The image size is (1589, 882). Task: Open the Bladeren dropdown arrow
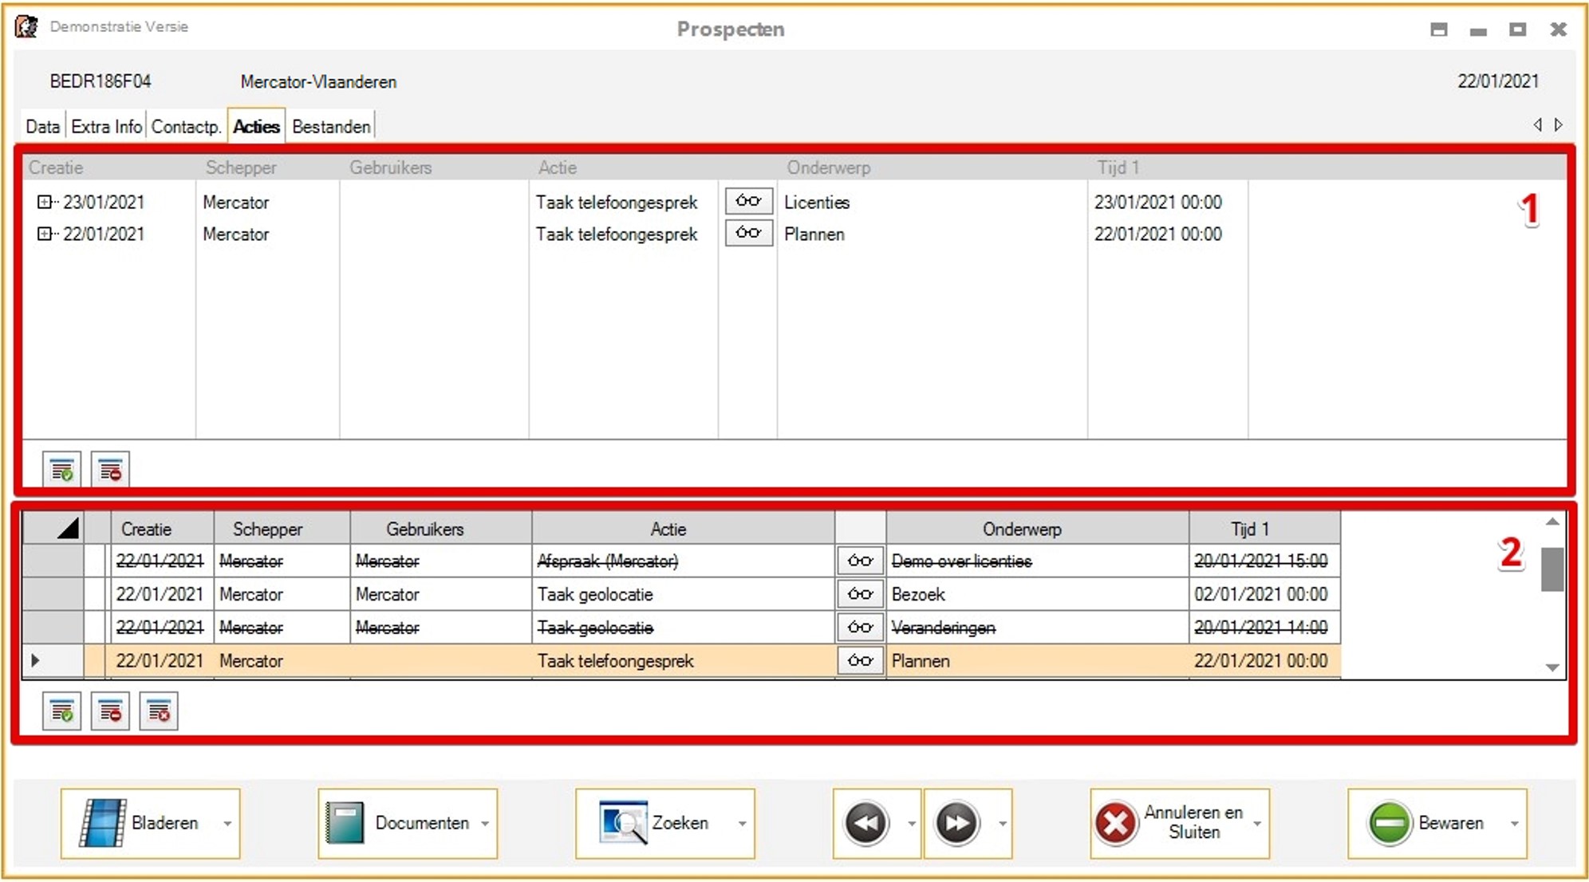coord(227,824)
